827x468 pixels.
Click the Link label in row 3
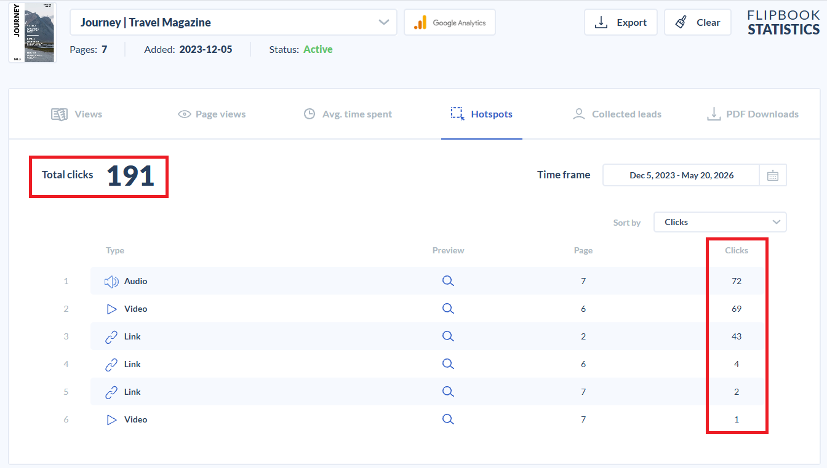[132, 336]
